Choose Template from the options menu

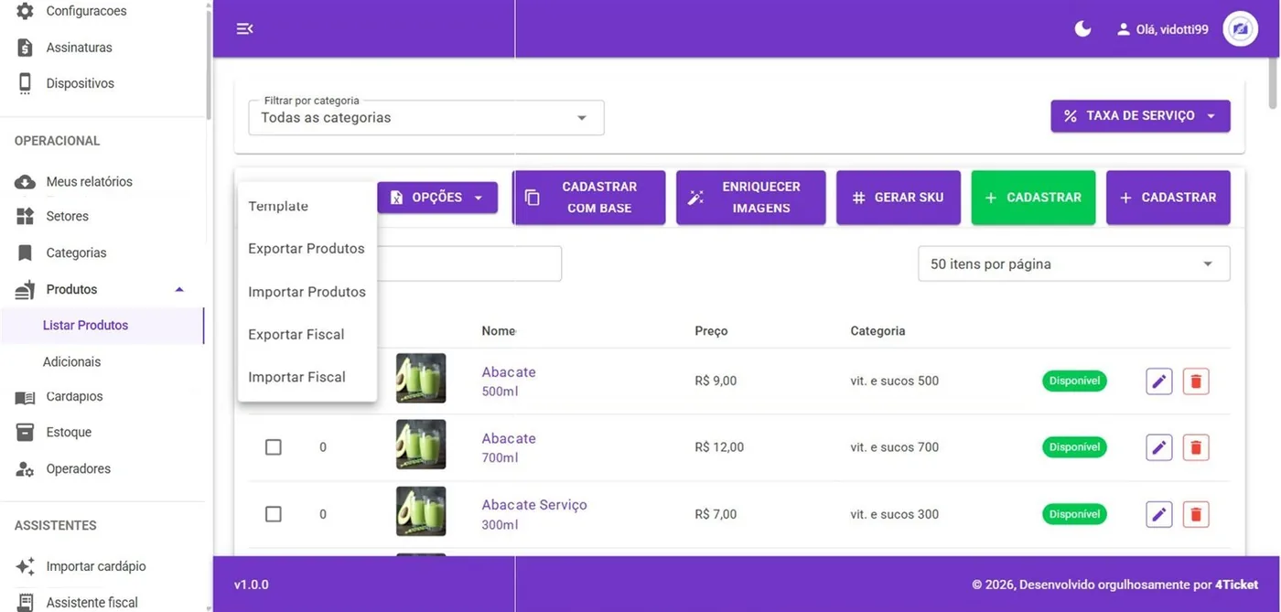click(307, 206)
